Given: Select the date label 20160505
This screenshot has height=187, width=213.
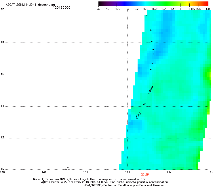Looking at the screenshot, I should [62, 7].
